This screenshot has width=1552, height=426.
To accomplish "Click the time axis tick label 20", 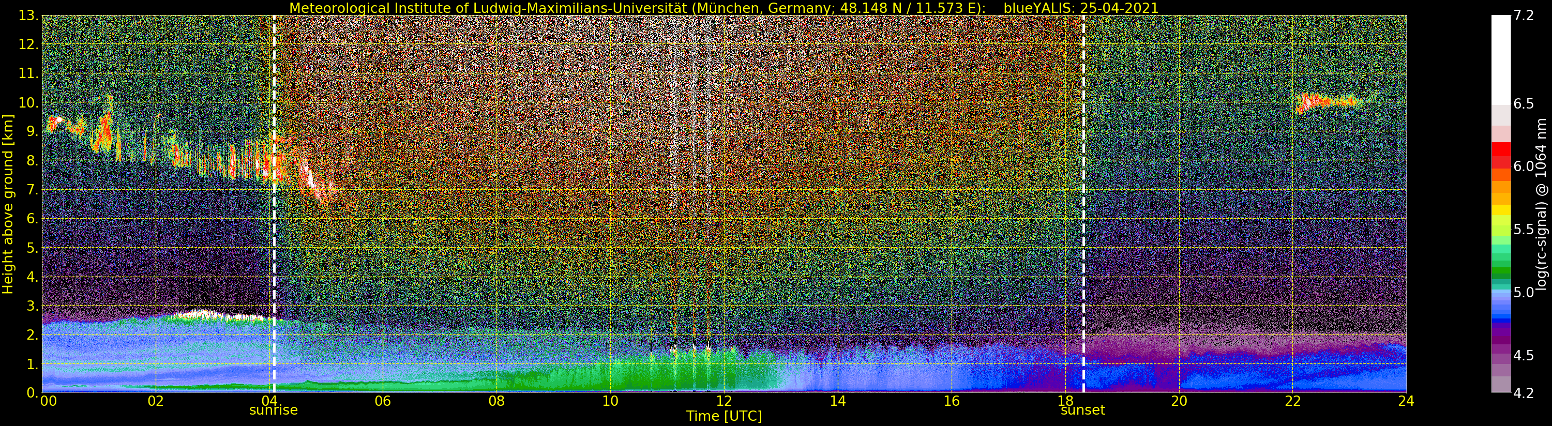I will click(x=1179, y=401).
